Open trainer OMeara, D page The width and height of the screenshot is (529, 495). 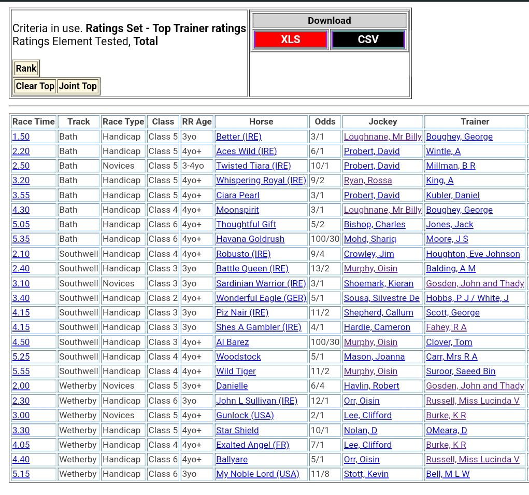coord(446,430)
